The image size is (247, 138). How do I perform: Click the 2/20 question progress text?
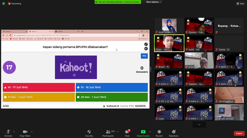tap(6, 106)
